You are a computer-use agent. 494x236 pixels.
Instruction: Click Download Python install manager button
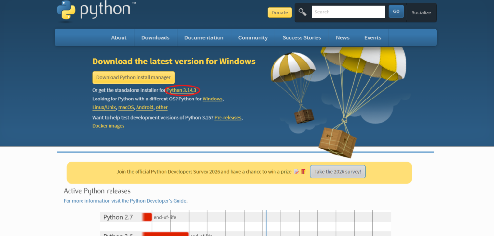coord(133,77)
